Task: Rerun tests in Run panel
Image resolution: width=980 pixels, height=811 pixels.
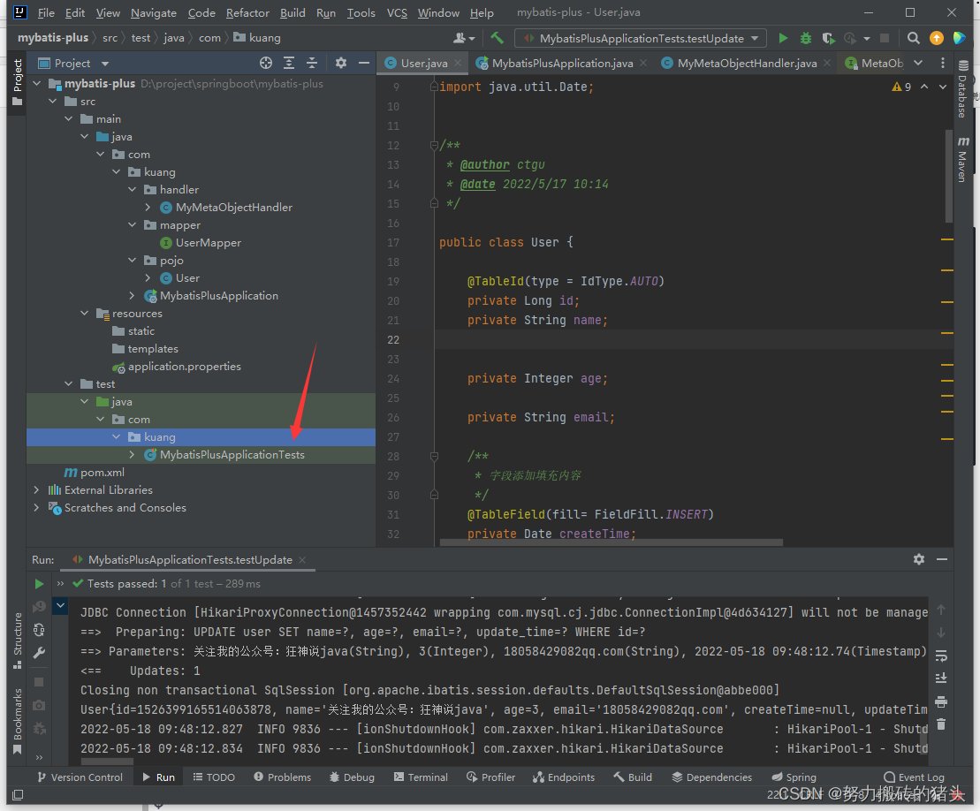Action: pos(39,584)
